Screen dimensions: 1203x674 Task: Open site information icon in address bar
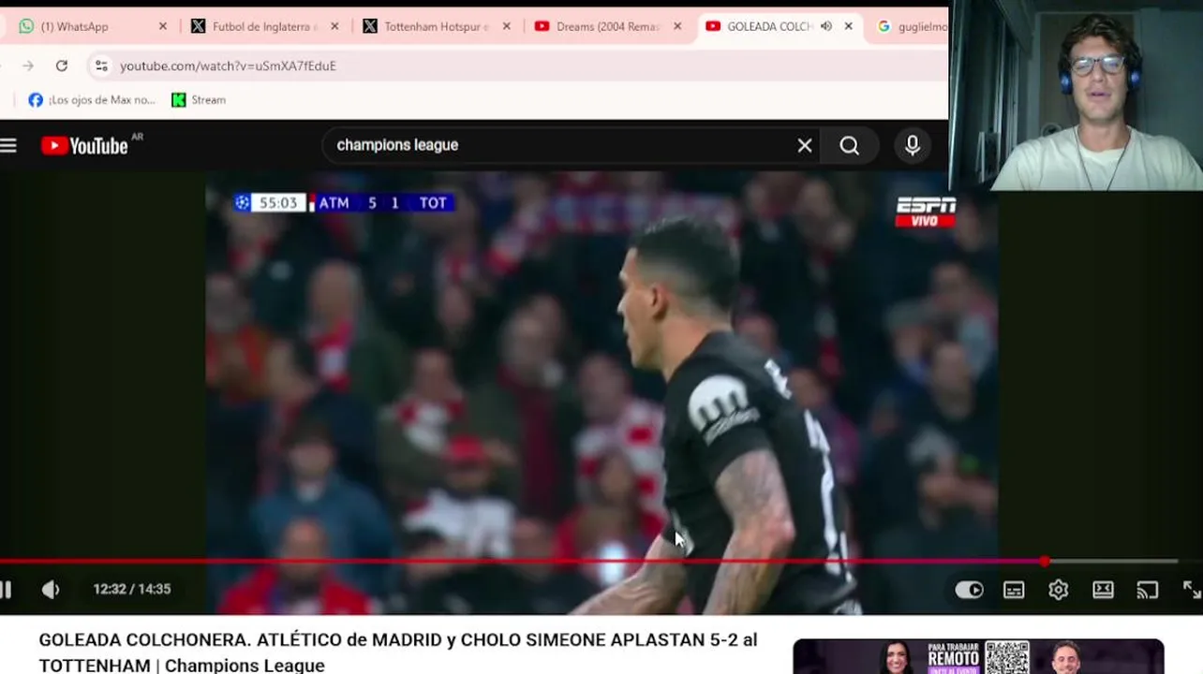click(x=101, y=66)
